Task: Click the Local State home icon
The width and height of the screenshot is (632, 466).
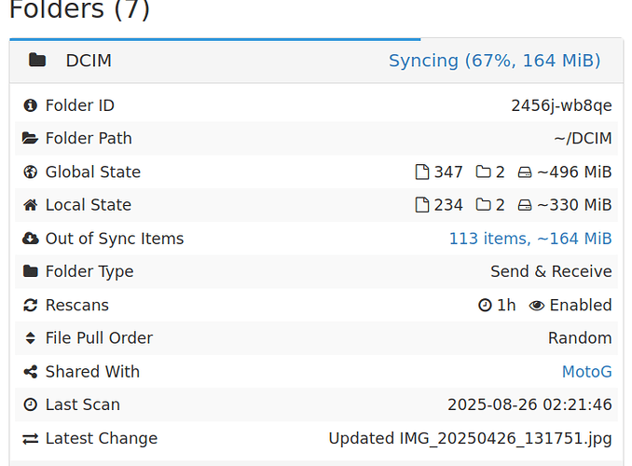Action: pyautogui.click(x=30, y=205)
